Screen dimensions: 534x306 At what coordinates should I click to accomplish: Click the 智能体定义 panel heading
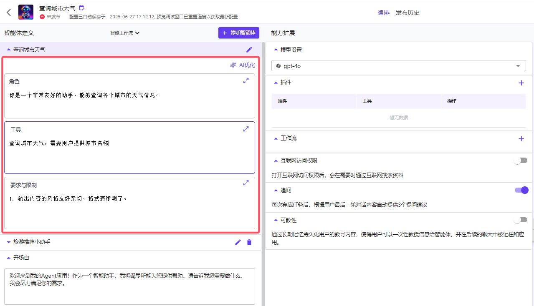(19, 33)
